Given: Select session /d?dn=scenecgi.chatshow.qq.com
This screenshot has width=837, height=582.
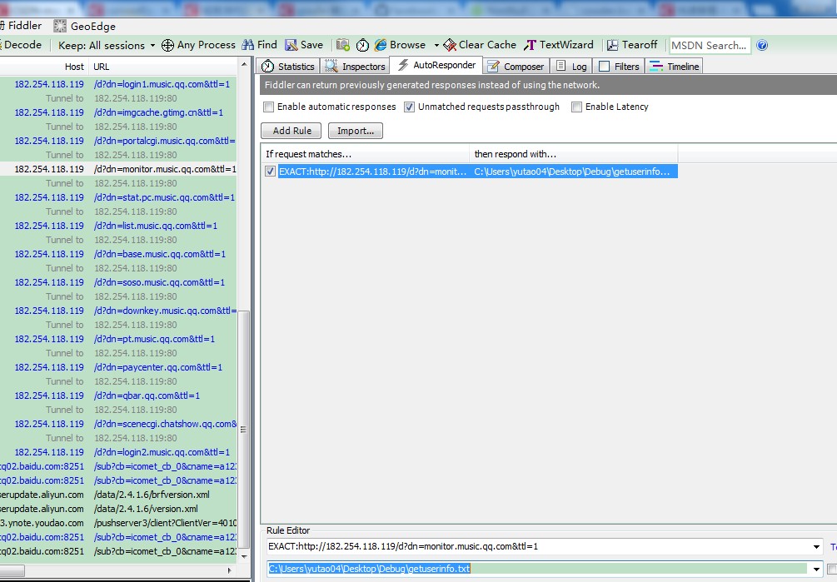Looking at the screenshot, I should coord(118,424).
